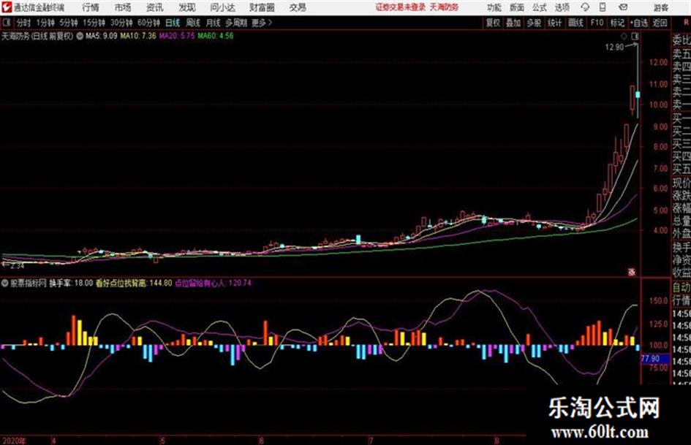691x445 pixels.
Task: Click the diamond icon at chart top-right
Action: (x=624, y=36)
